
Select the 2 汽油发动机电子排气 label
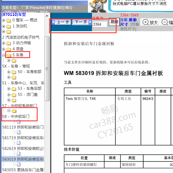coord(21,38)
